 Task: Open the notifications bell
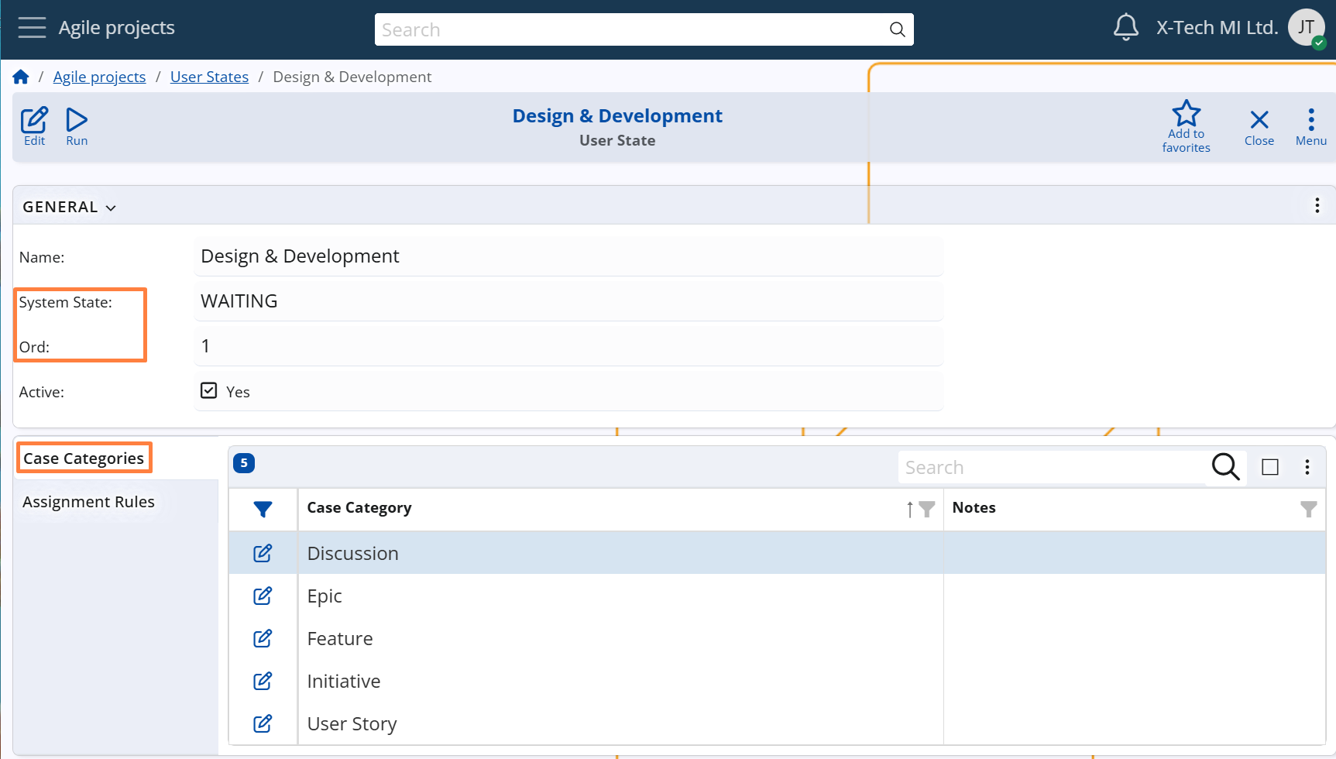[1125, 28]
